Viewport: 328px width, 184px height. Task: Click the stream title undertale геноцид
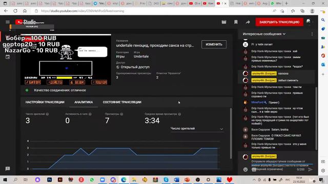[x=155, y=45]
